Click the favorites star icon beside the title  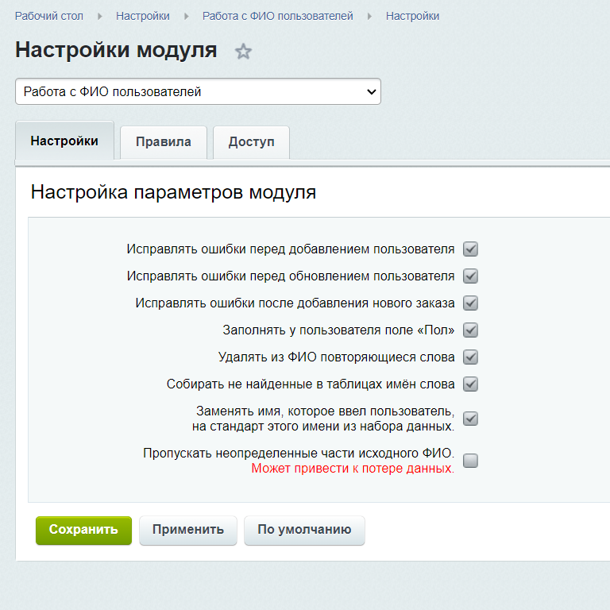pos(243,52)
